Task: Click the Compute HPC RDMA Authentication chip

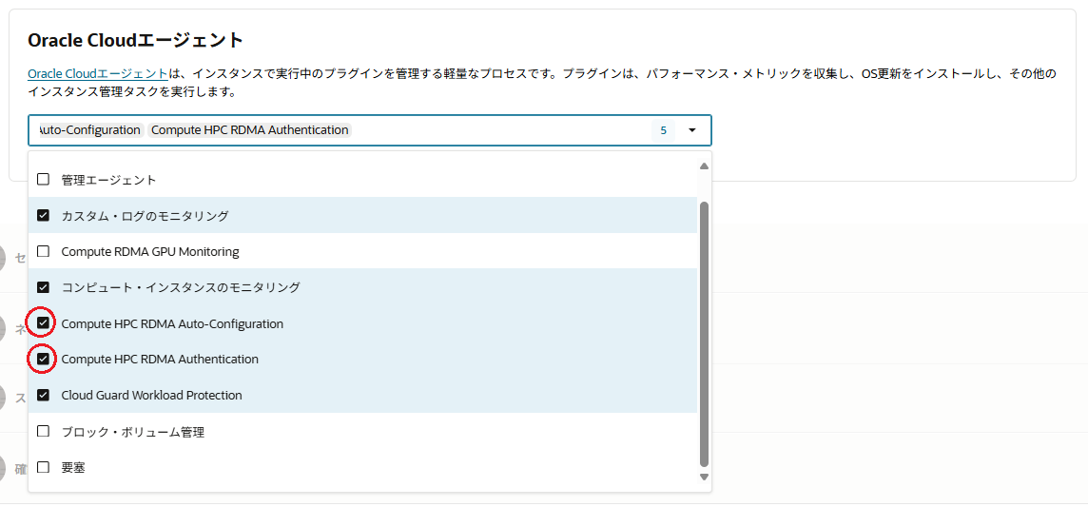Action: pos(249,130)
